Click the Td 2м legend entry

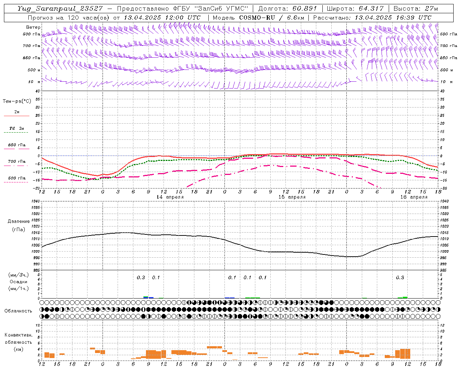tap(16, 128)
